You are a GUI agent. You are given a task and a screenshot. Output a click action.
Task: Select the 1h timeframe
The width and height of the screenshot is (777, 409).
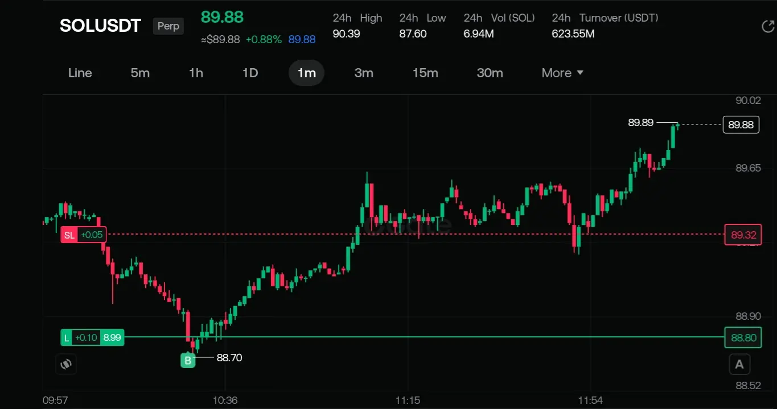pos(196,73)
